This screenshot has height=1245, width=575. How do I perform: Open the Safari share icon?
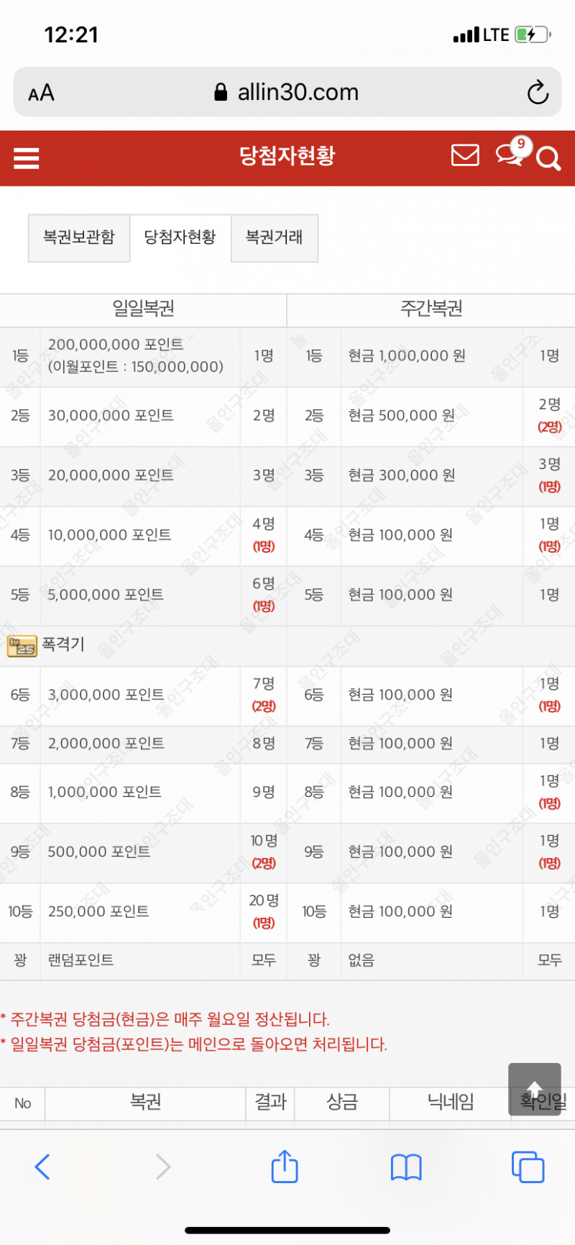pyautogui.click(x=285, y=1167)
